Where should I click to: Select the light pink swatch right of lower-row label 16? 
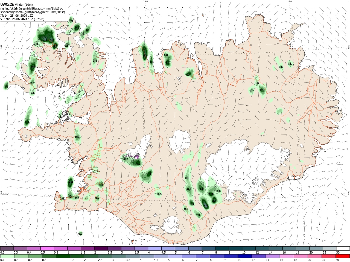pyautogui.click(x=287, y=256)
